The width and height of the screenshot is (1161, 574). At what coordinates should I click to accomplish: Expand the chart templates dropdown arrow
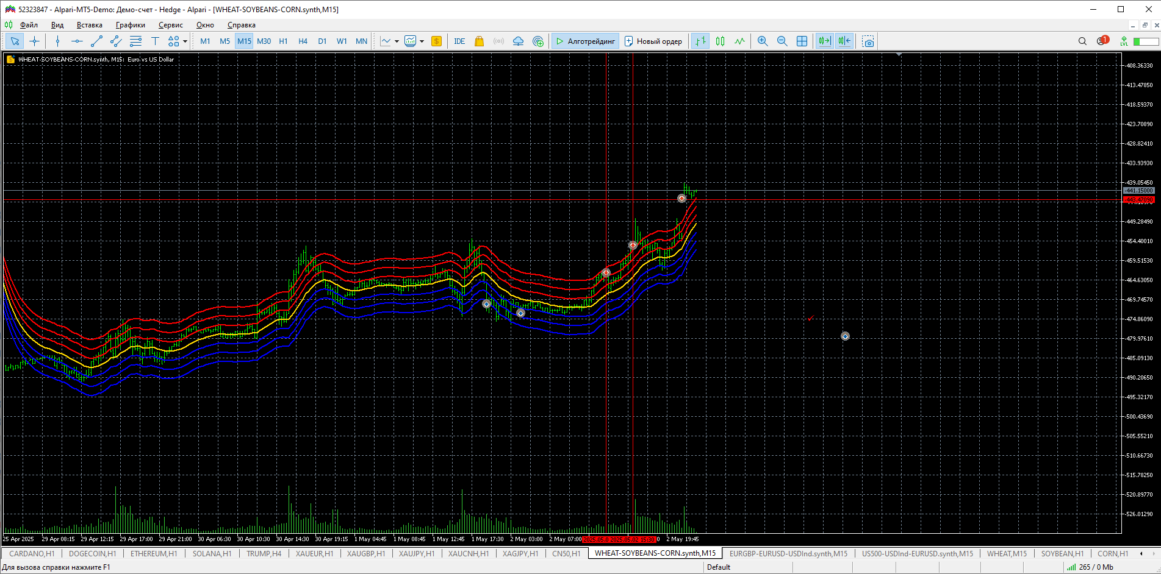pos(422,41)
